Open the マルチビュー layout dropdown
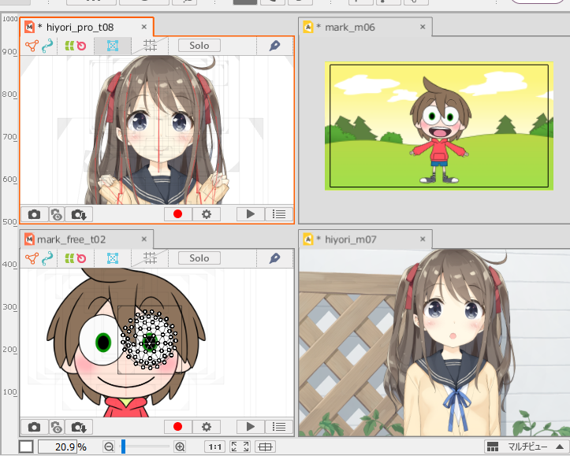570x456 pixels. [524, 447]
